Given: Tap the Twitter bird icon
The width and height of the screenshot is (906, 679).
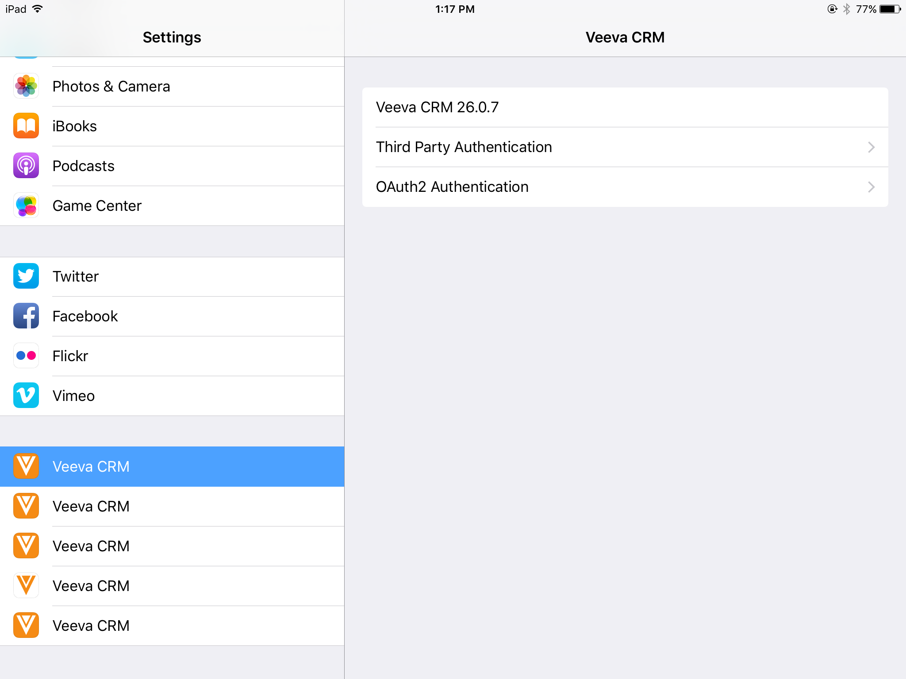Looking at the screenshot, I should coord(26,276).
